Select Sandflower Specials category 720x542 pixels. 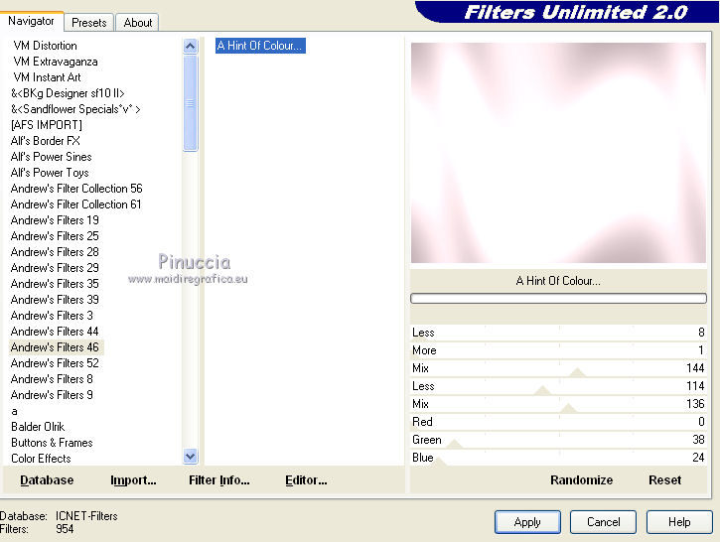[x=75, y=109]
